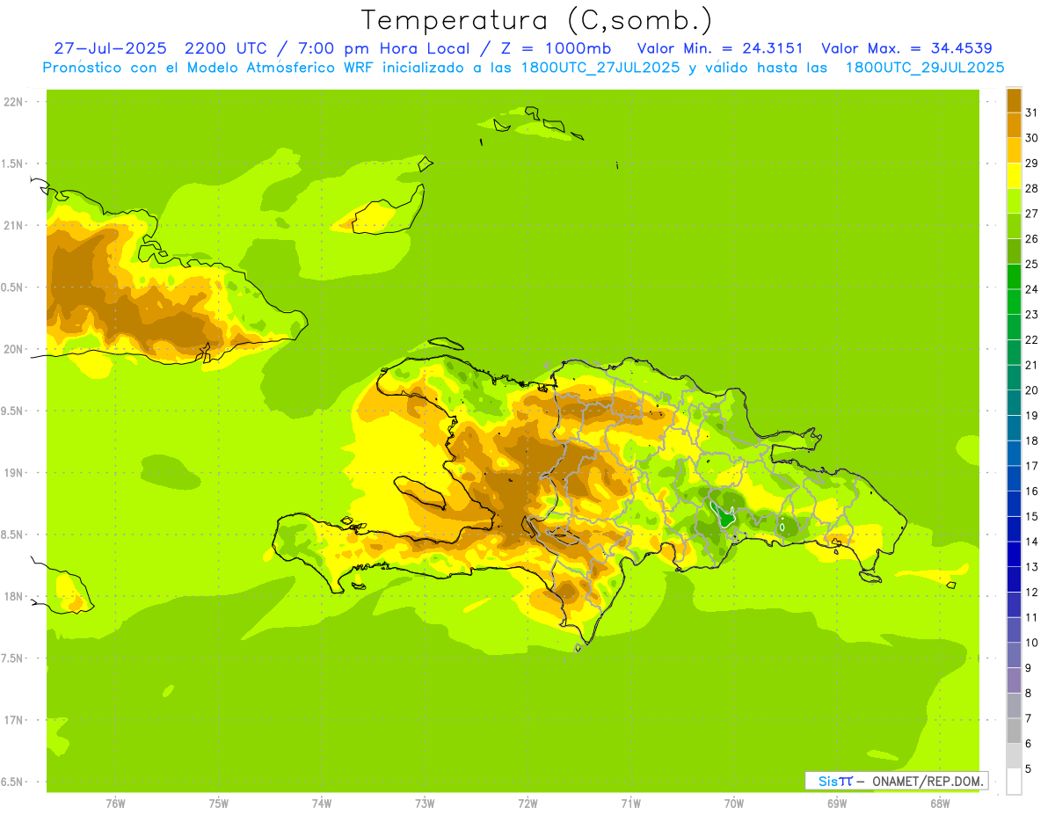Select the blue legend band between 15 and 16
1055x815 pixels.
click(x=1014, y=504)
